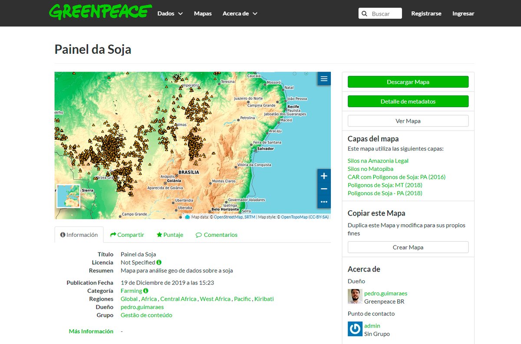Click the info icon next to Farming
The image size is (521, 344).
[146, 291]
